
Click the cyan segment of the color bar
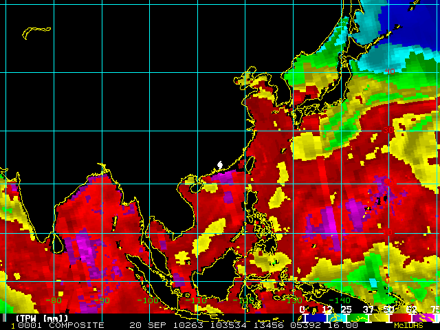pyautogui.click(x=337, y=318)
